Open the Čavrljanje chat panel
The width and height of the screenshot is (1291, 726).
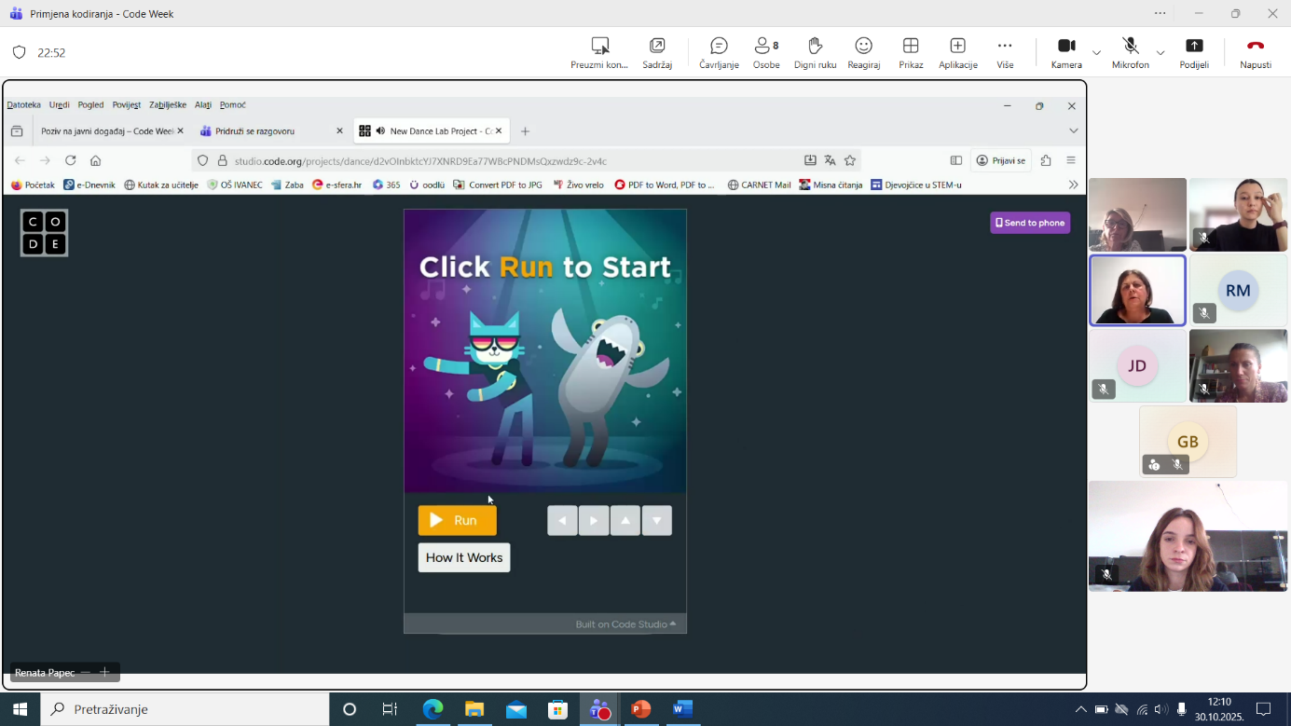coord(719,53)
